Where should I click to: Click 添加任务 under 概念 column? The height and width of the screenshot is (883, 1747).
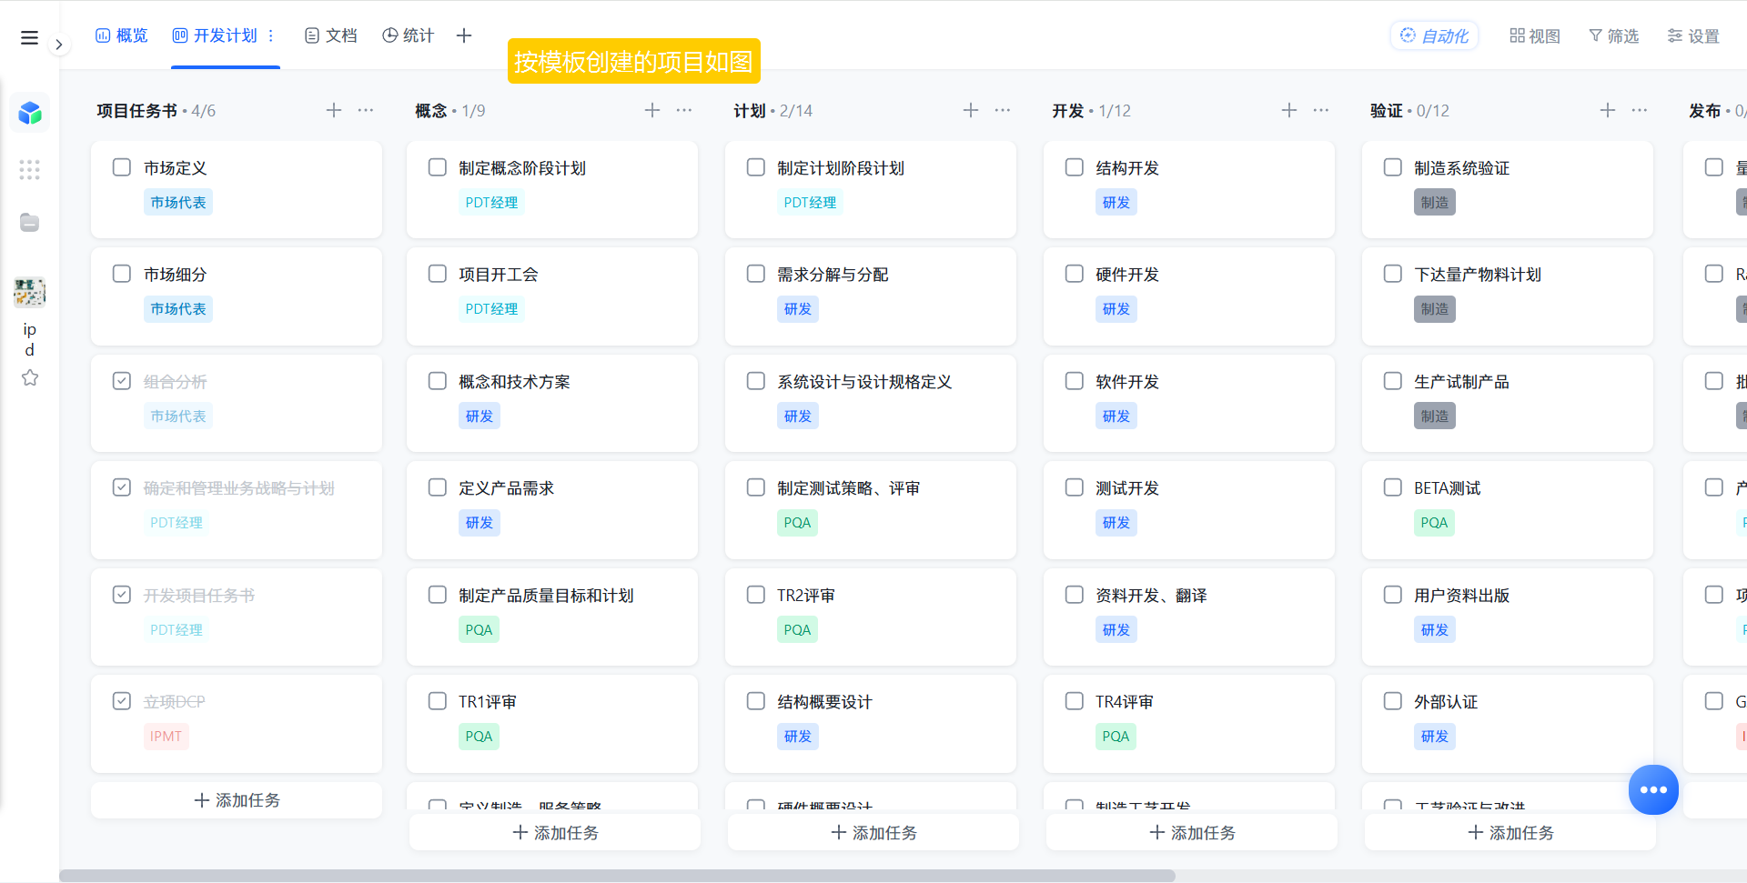(555, 832)
